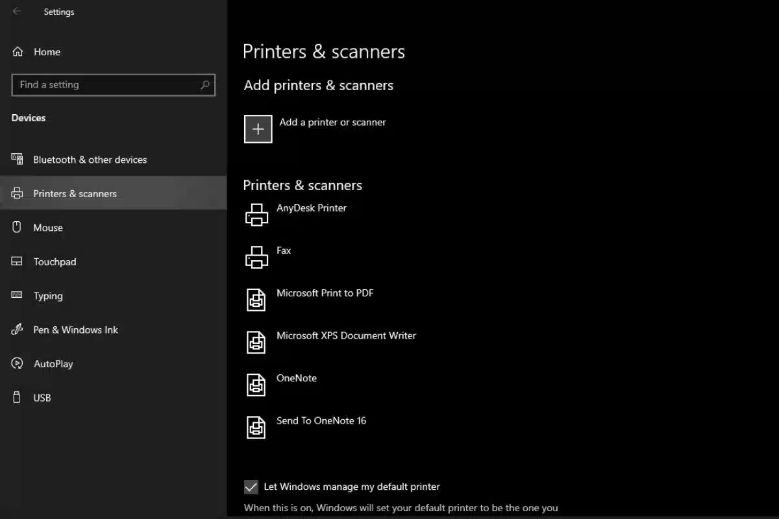Open USB settings page

[x=42, y=398]
